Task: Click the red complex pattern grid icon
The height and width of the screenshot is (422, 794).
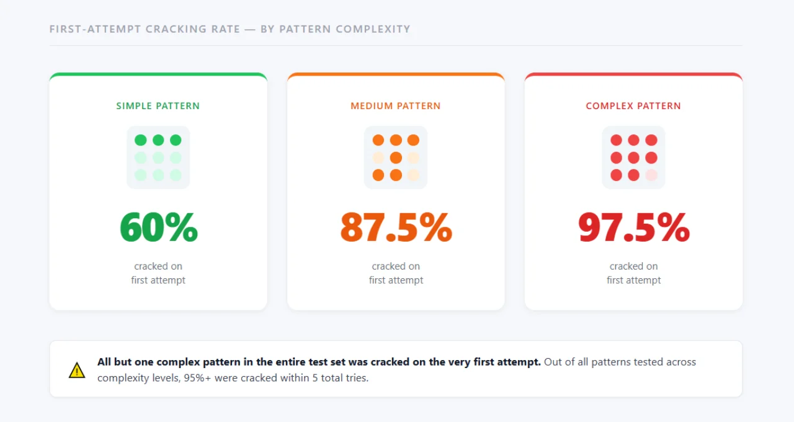Action: [633, 157]
